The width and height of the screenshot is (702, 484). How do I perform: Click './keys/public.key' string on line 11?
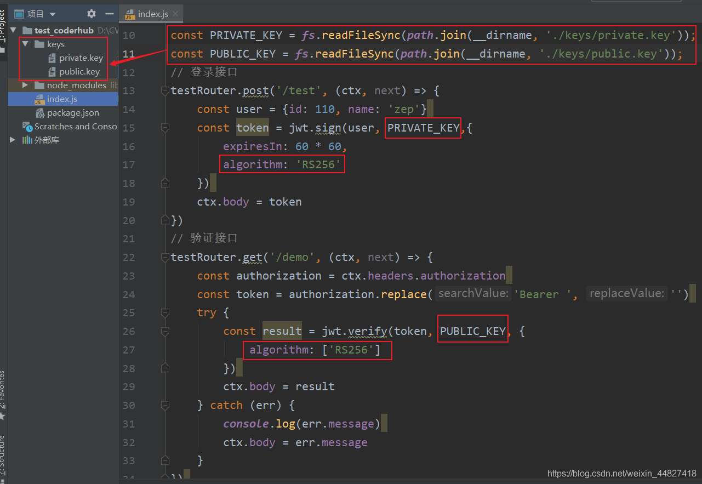[x=601, y=54]
